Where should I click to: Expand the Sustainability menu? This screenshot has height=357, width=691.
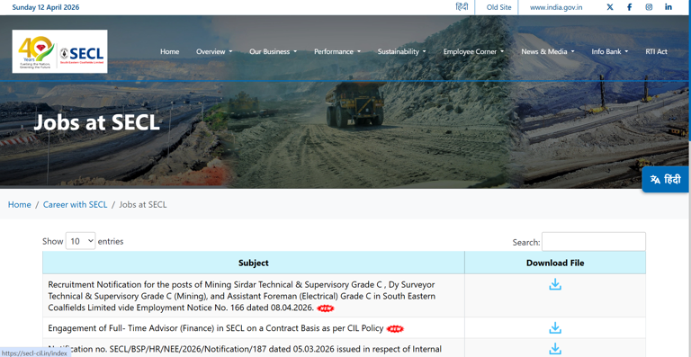click(x=402, y=51)
